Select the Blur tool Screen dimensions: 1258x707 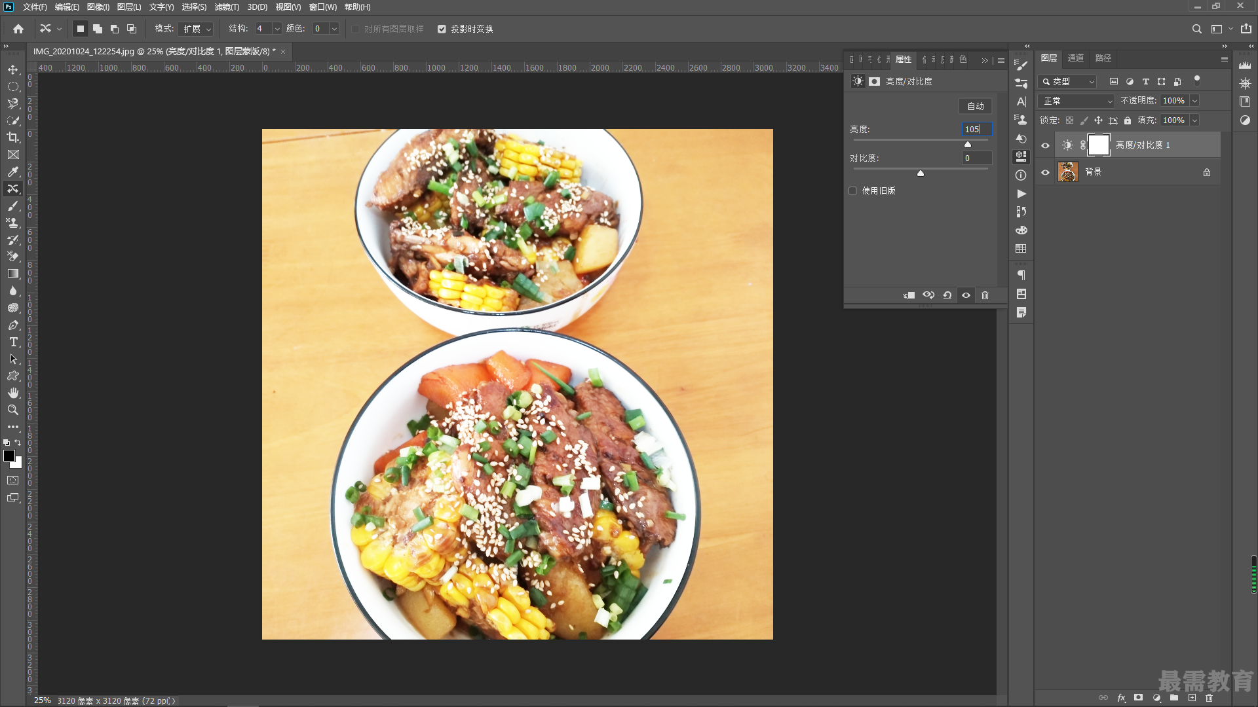pyautogui.click(x=13, y=291)
